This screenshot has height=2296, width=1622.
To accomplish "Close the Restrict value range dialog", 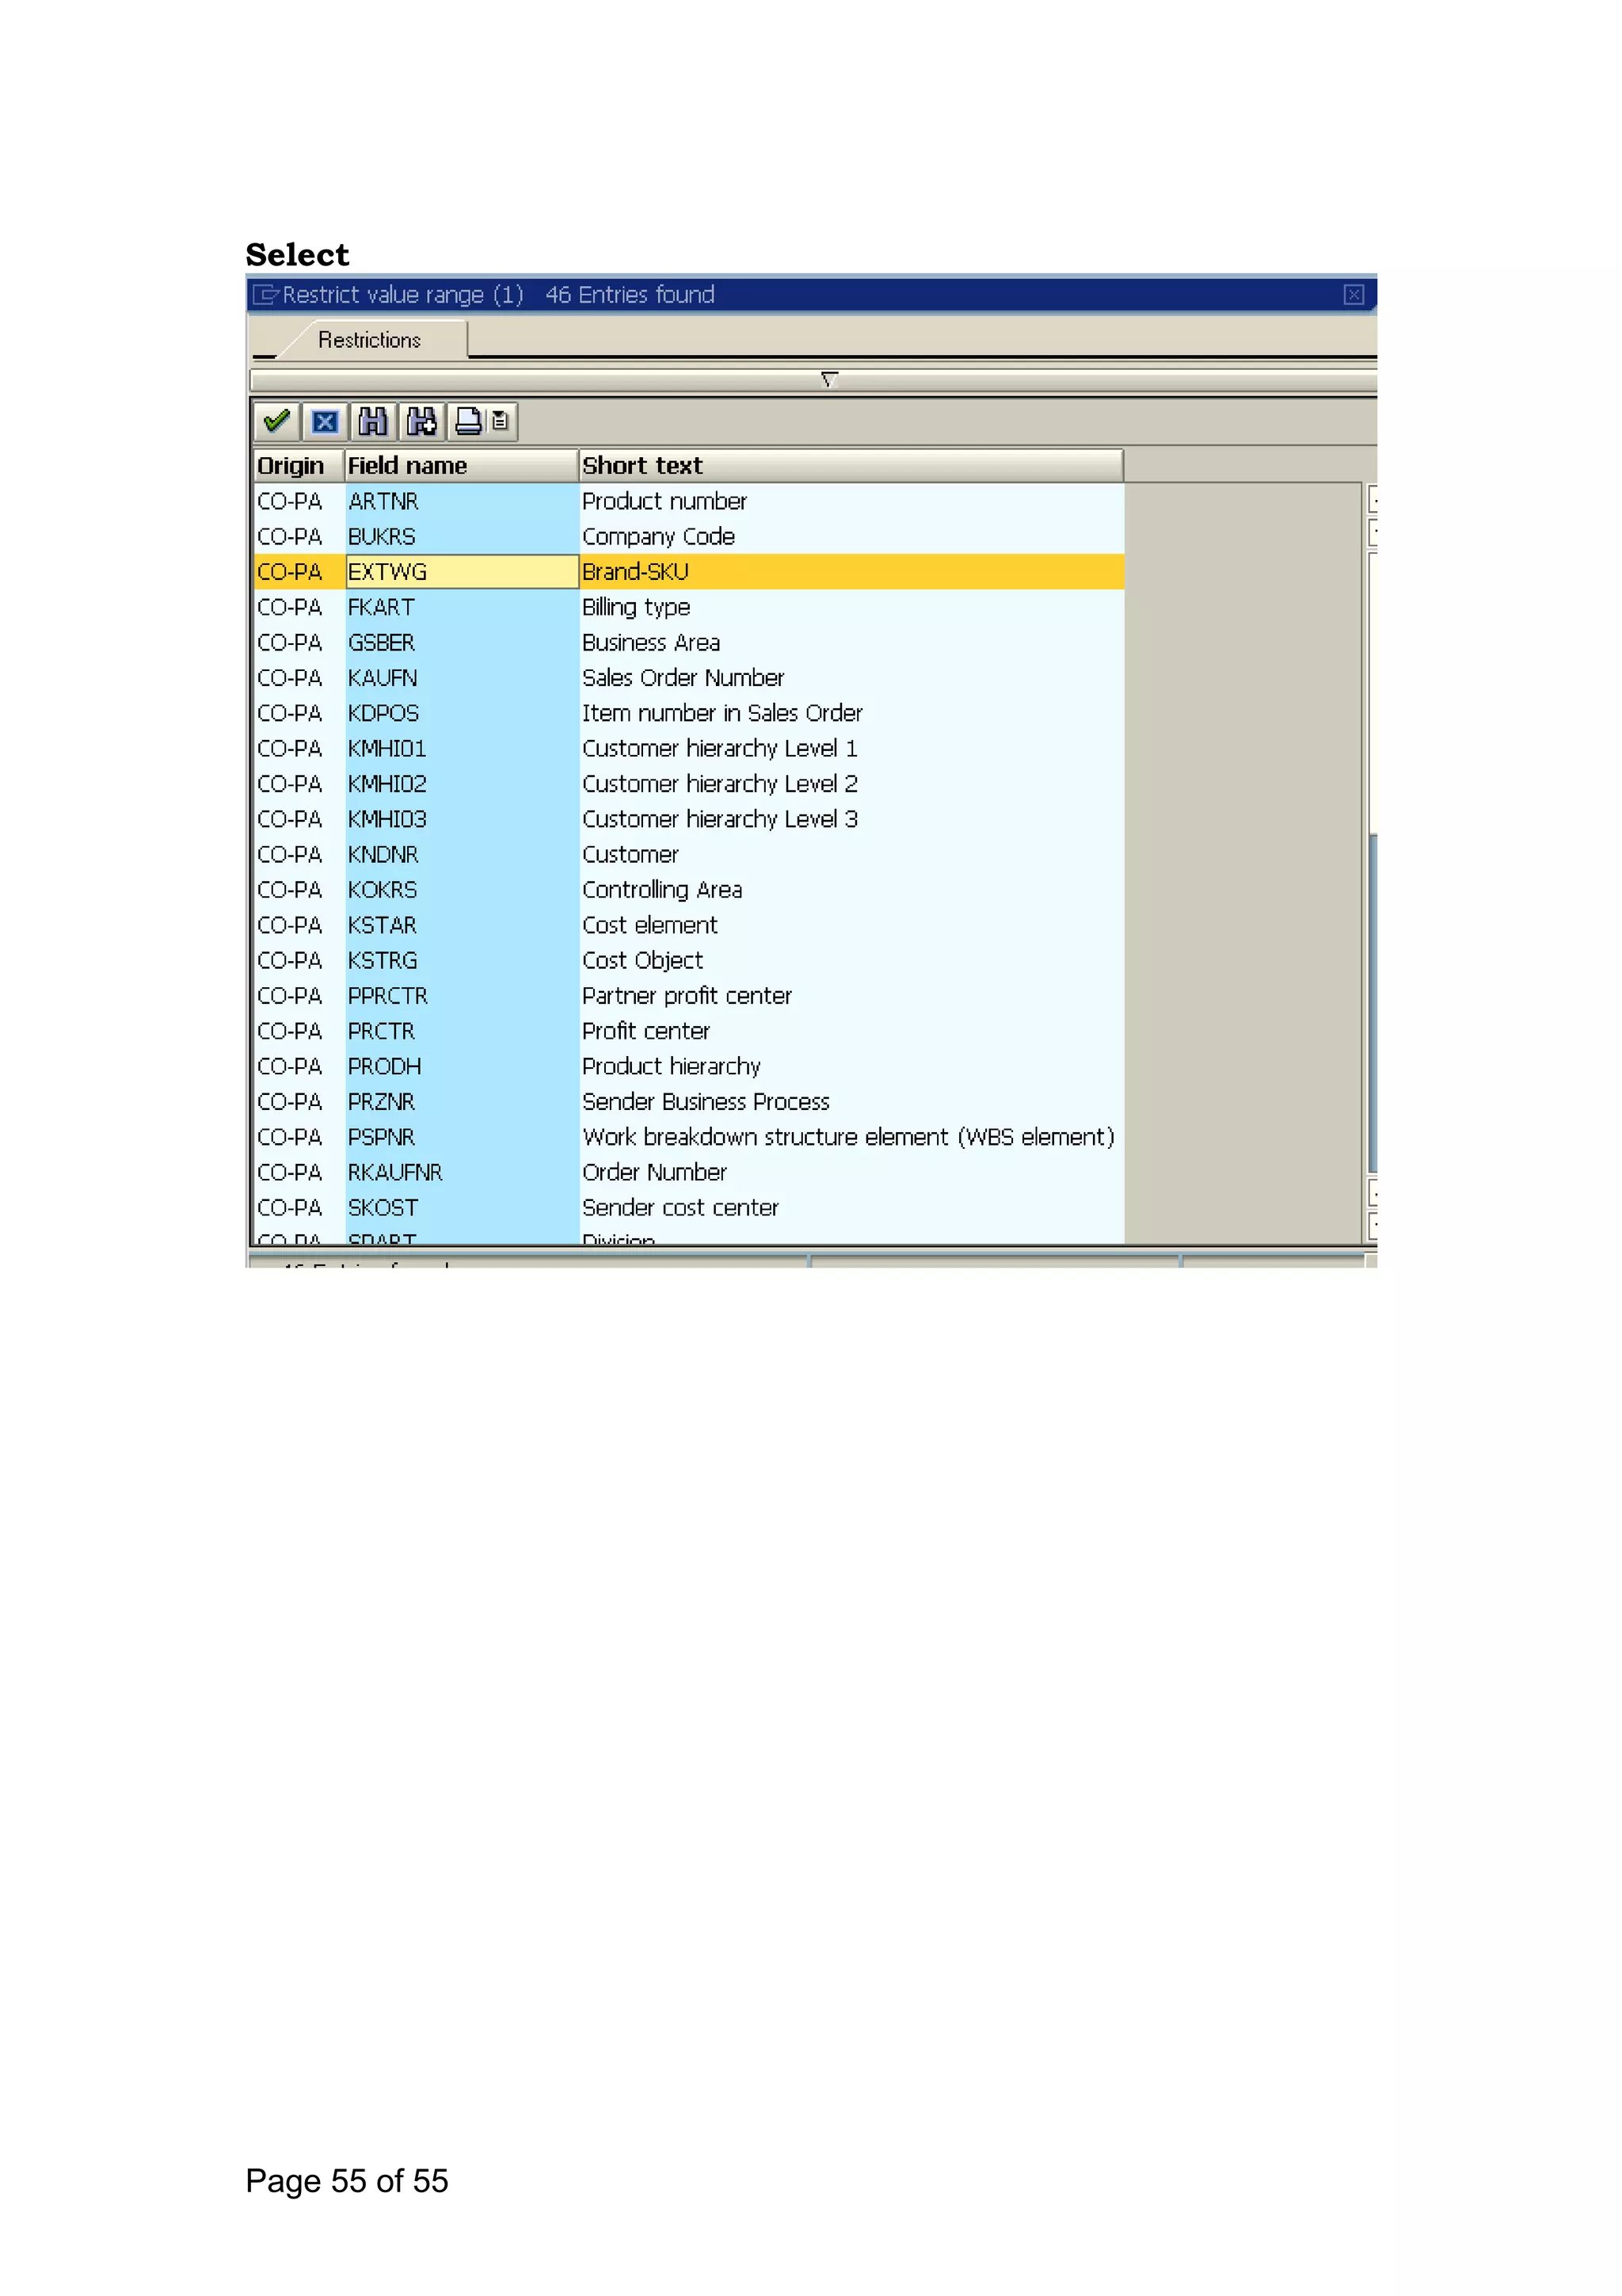I will click(x=1354, y=294).
